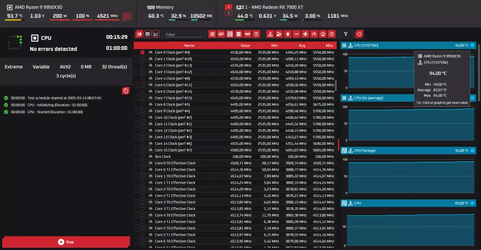Select the Core 14 Clock (perf #6) row
This screenshot has width=481, height=250.
click(235, 143)
